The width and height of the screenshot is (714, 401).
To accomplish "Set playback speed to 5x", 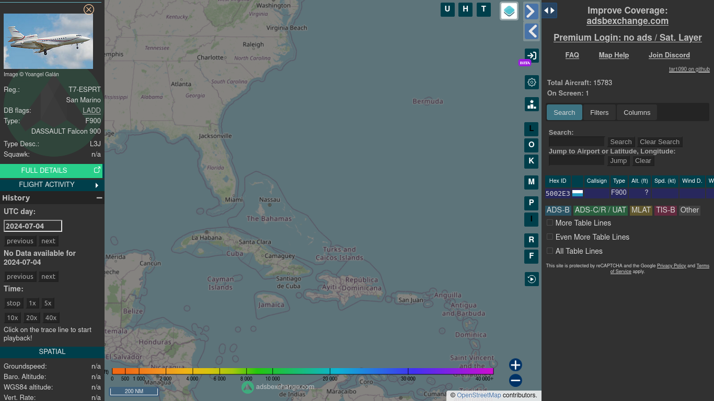I will tap(48, 303).
